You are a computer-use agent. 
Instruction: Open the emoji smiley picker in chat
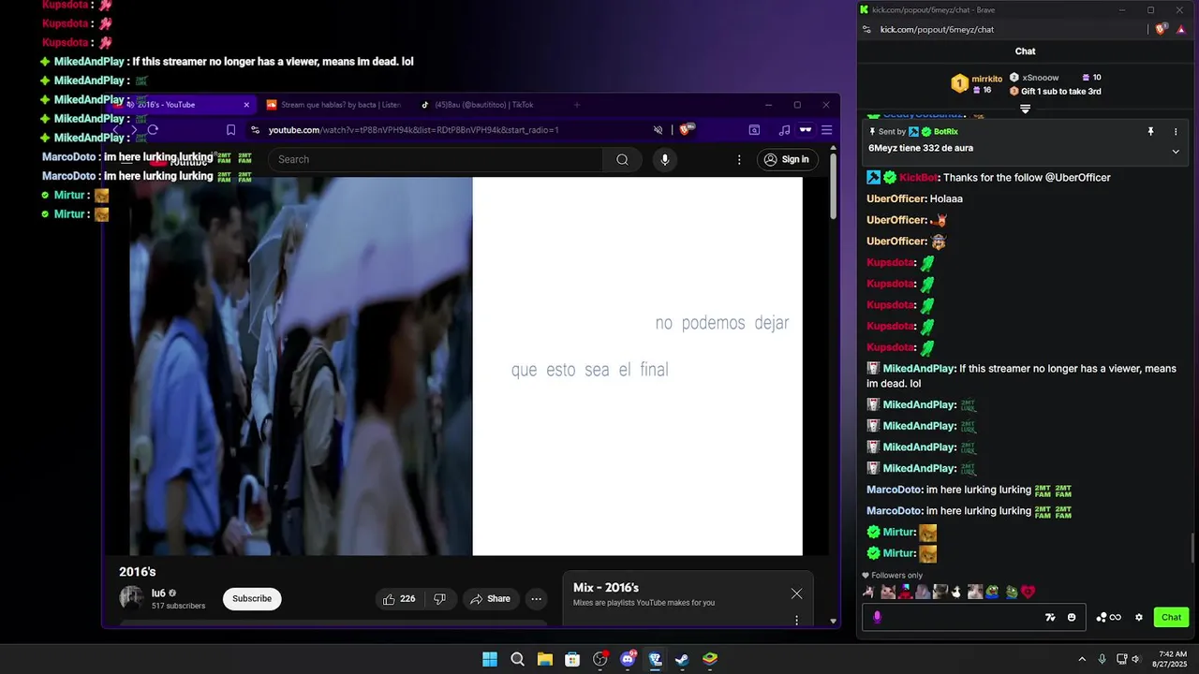pos(1072,618)
